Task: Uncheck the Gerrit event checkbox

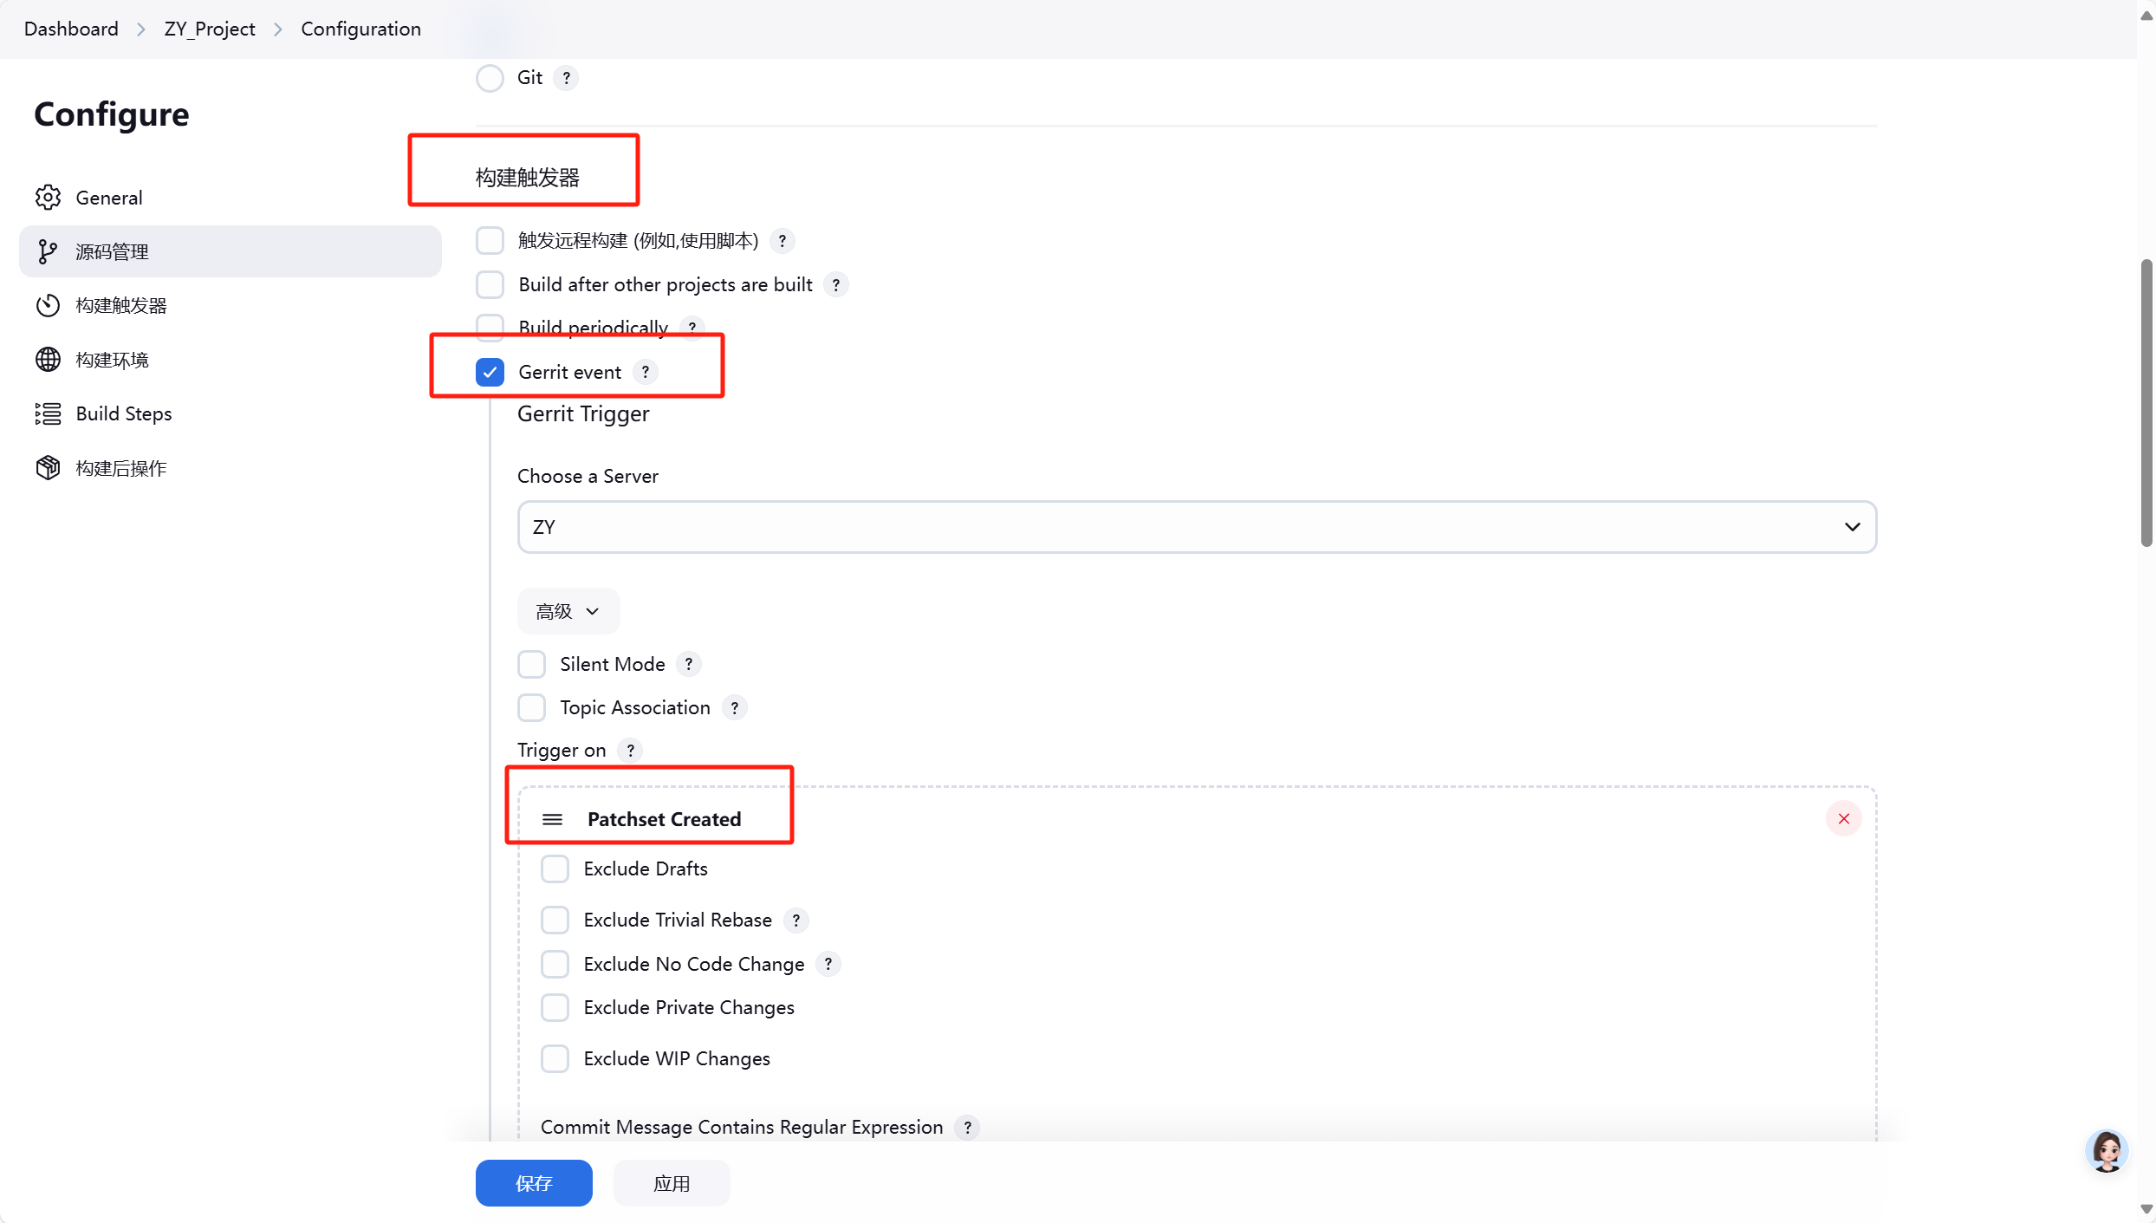Action: (490, 372)
